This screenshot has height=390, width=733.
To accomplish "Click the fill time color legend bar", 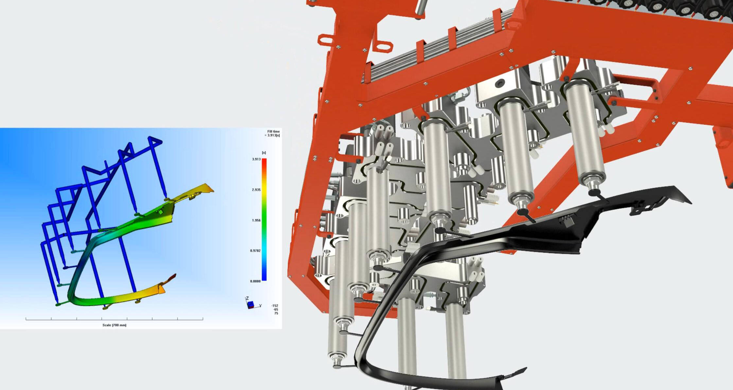I will (x=264, y=219).
